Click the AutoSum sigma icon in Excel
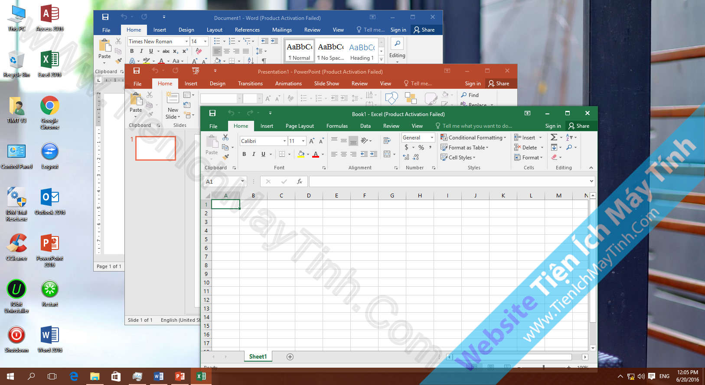The width and height of the screenshot is (705, 385). (x=554, y=137)
